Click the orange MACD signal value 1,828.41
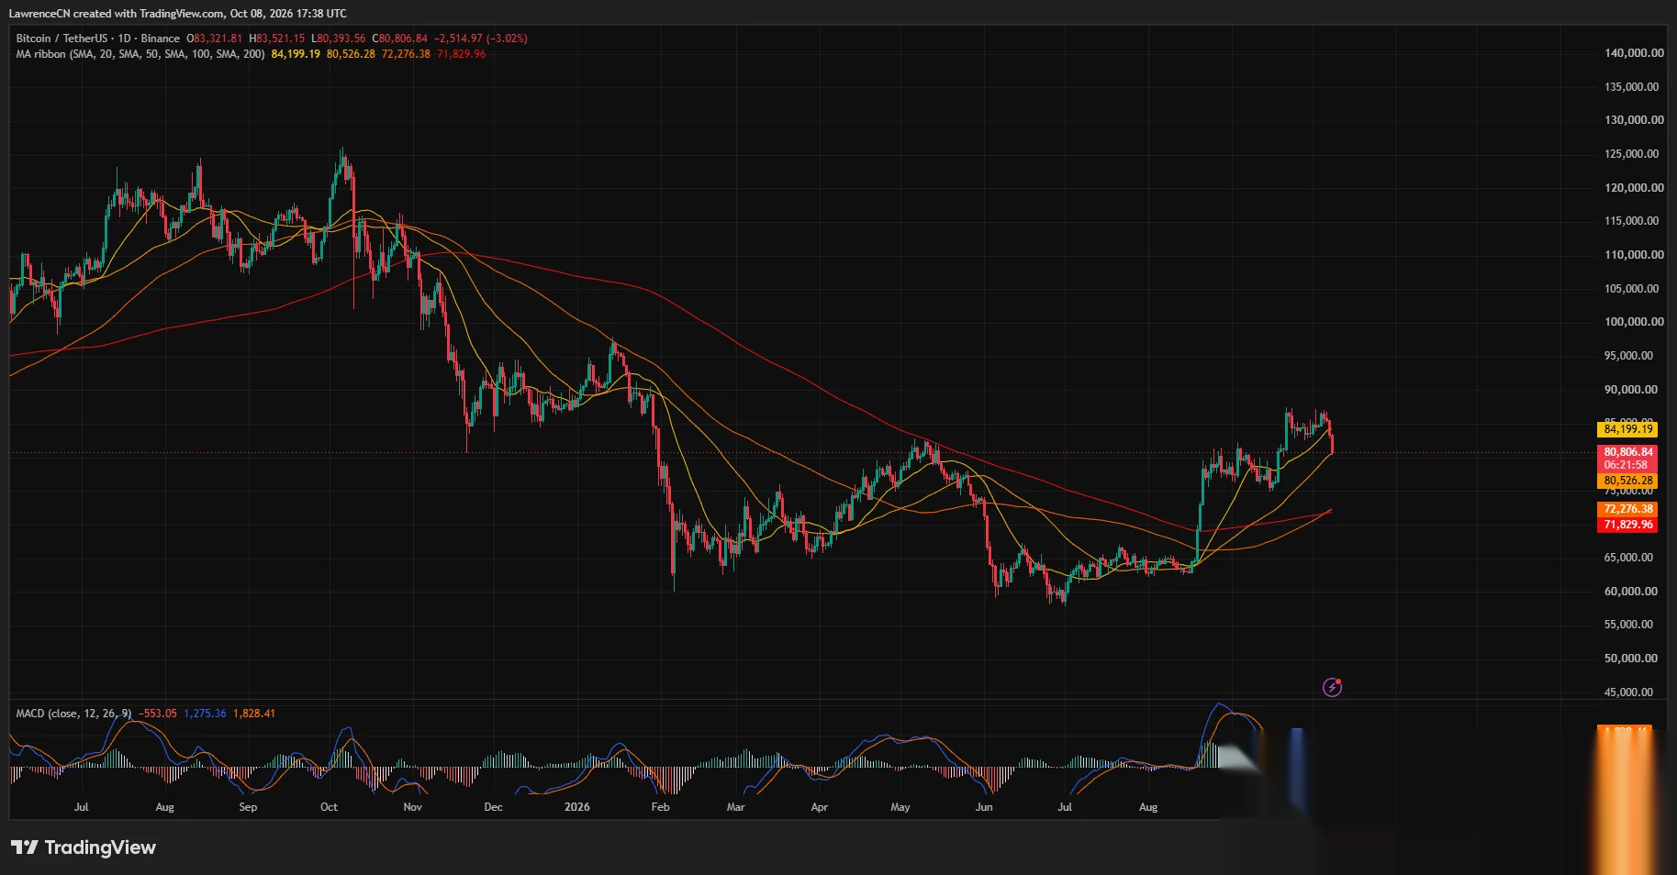Screen dimensions: 1677x875 tap(254, 714)
